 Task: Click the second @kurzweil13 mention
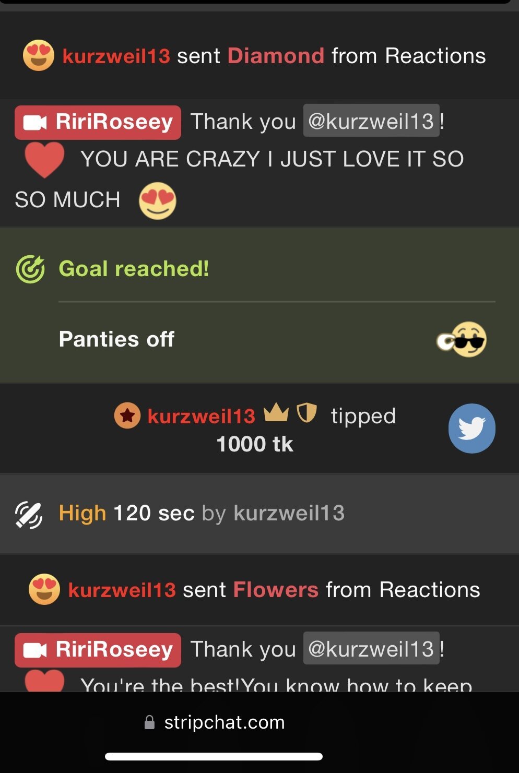(x=371, y=649)
